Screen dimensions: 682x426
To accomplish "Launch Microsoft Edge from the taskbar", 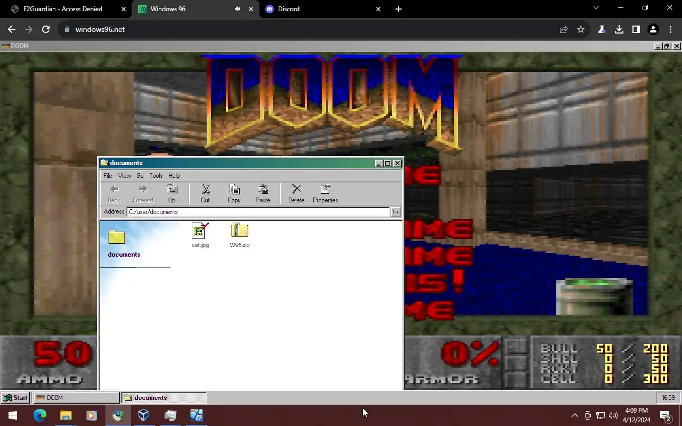I will pyautogui.click(x=40, y=415).
